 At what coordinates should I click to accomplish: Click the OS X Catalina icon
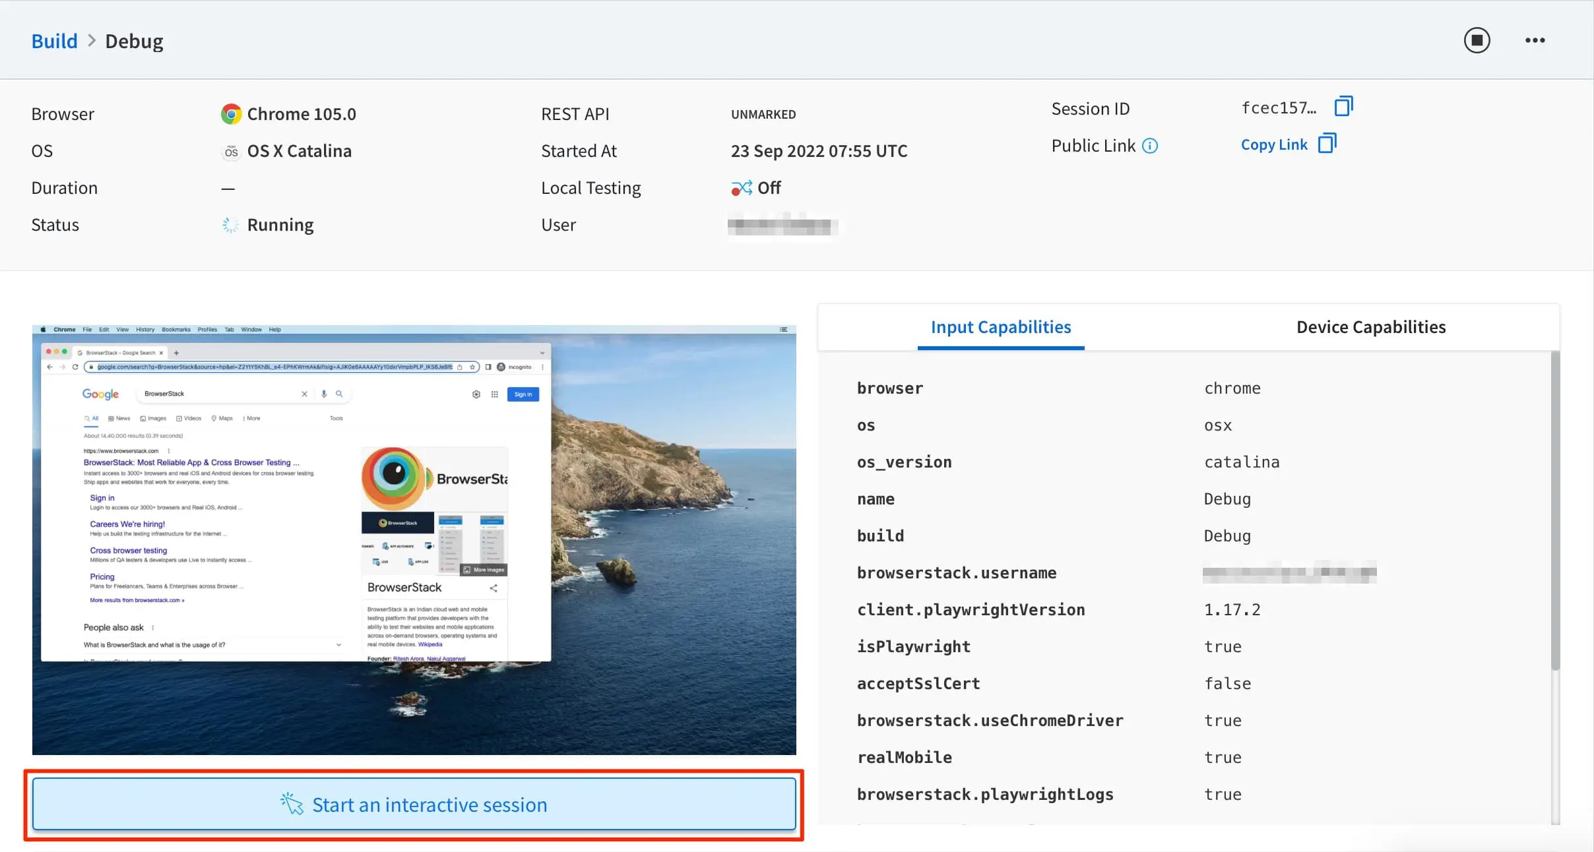point(231,152)
